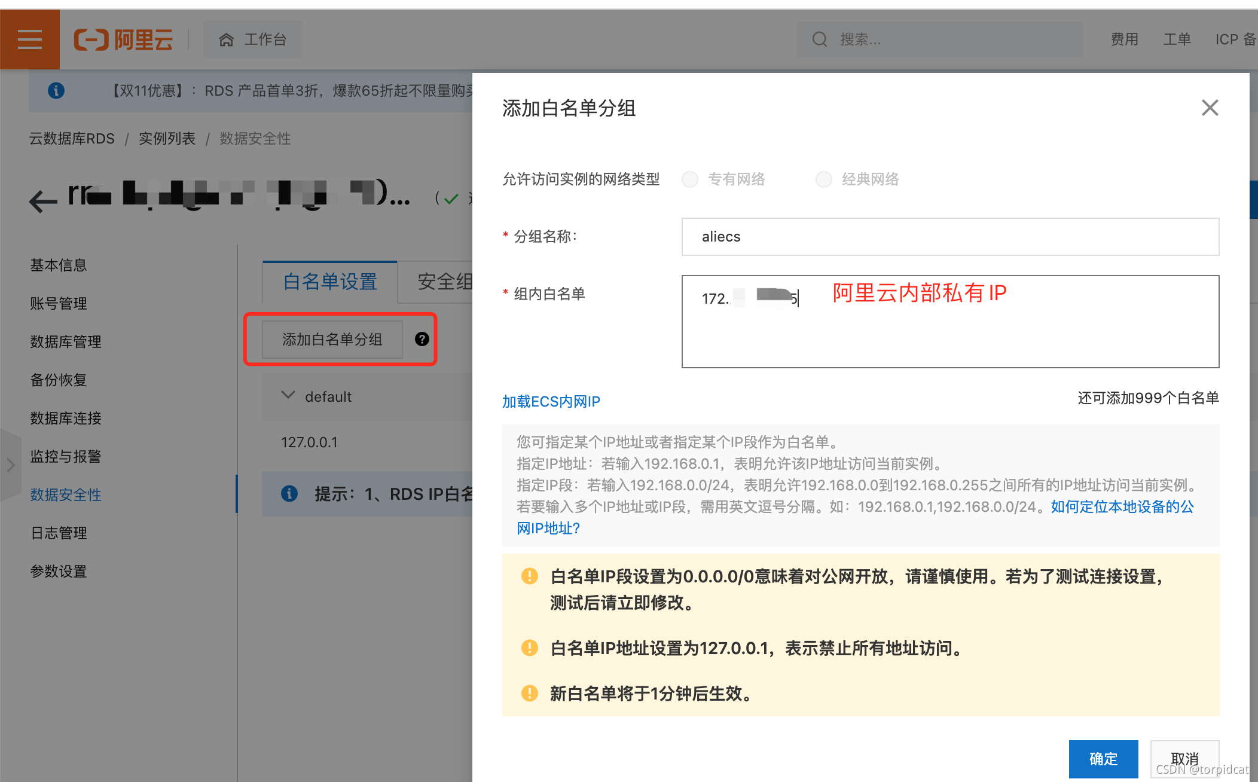Open 监控与报警 in sidebar
Screen dimensions: 1258x782
tap(66, 456)
